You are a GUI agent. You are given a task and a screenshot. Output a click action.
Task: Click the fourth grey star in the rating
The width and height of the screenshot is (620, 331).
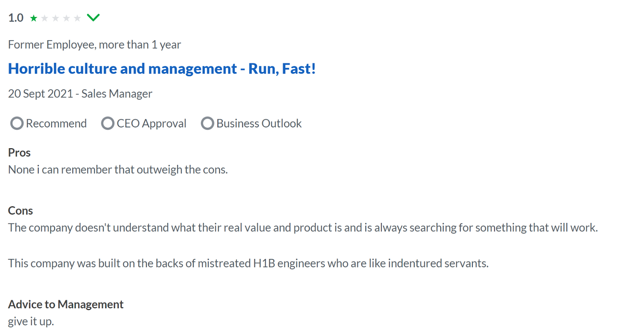pyautogui.click(x=66, y=18)
